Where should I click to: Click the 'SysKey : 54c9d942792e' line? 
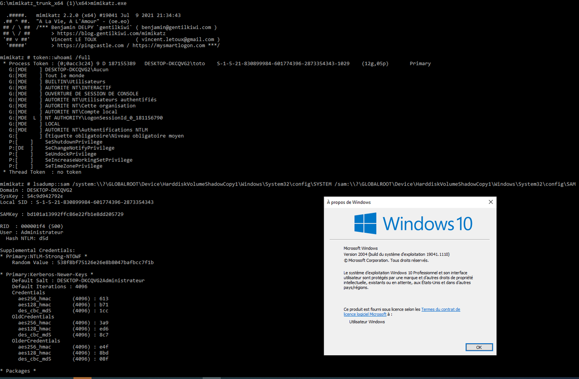(x=31, y=197)
